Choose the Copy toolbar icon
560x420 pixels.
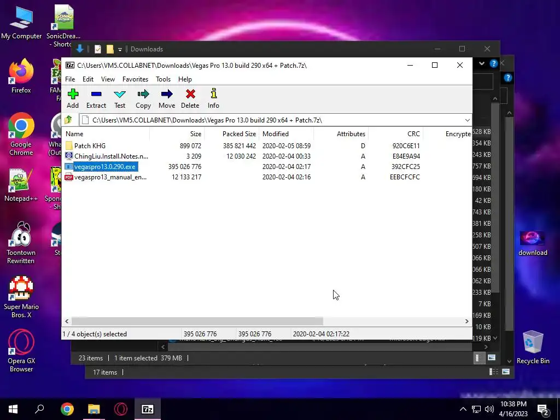click(143, 98)
